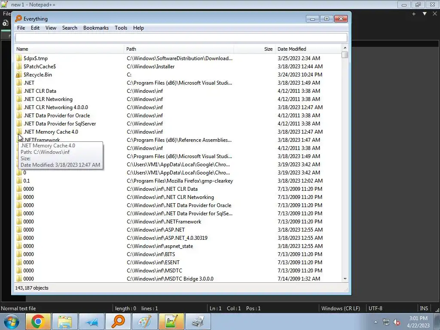Click the .NETFramework row name
The width and height of the screenshot is (440, 330).
click(42, 140)
